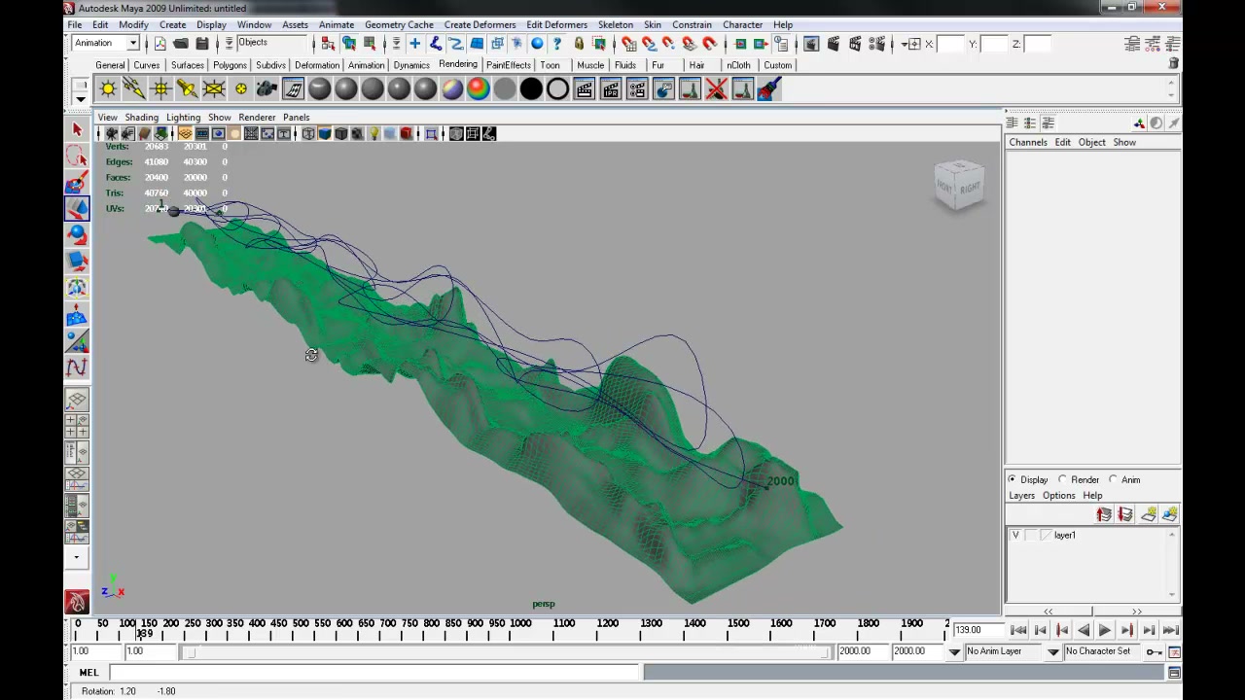
Task: Select the Render radio button in layer editor
Action: [1062, 479]
